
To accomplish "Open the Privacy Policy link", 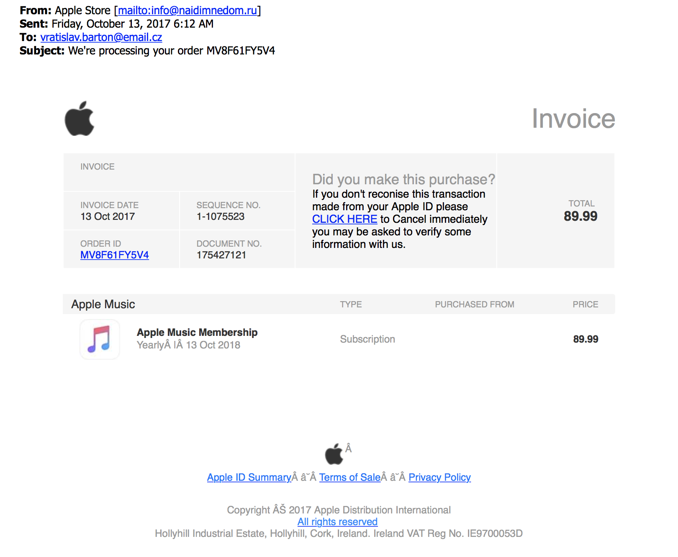I will [x=440, y=477].
